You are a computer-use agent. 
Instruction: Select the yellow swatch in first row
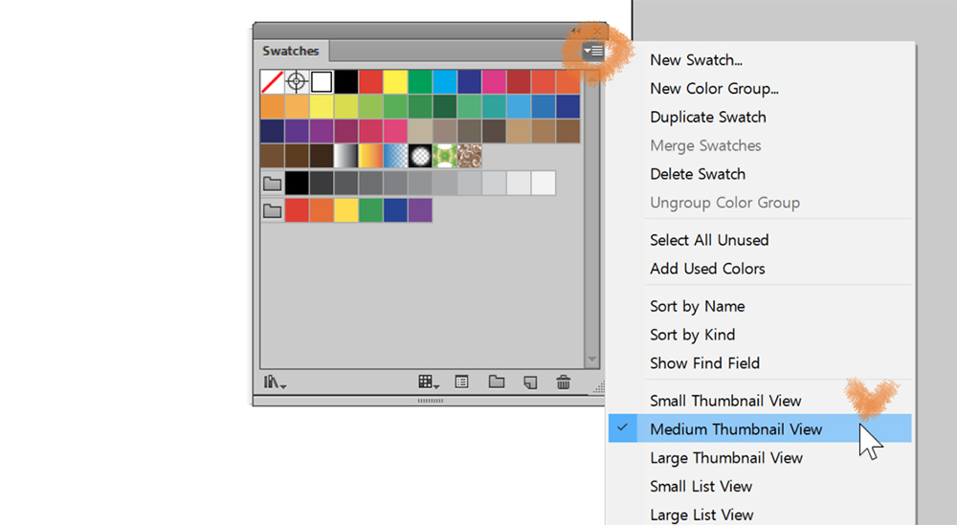click(x=395, y=81)
